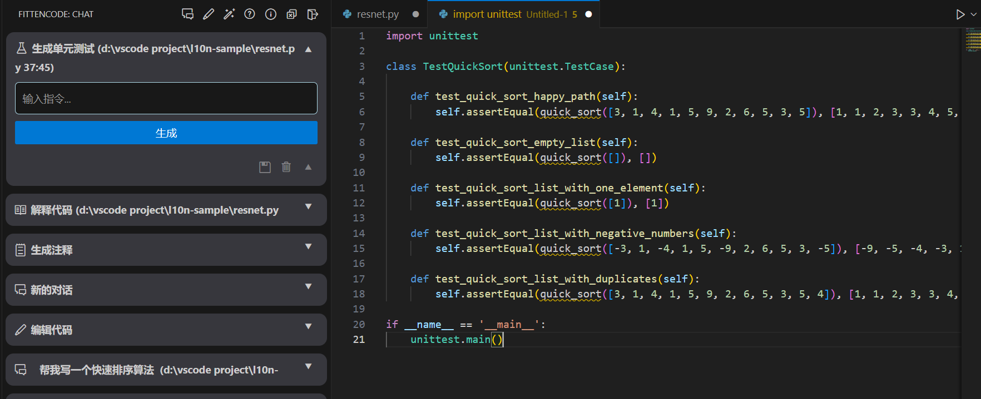Click the logout door-arrow icon

coord(313,14)
